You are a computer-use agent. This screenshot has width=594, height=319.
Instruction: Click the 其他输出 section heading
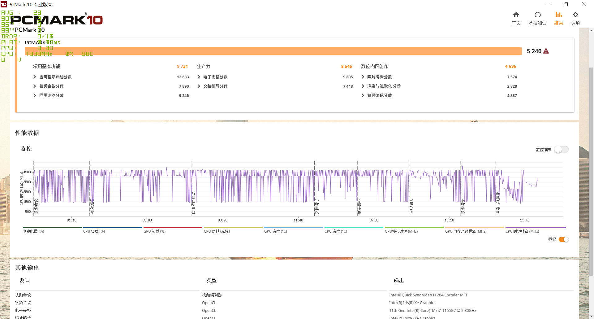(x=27, y=268)
